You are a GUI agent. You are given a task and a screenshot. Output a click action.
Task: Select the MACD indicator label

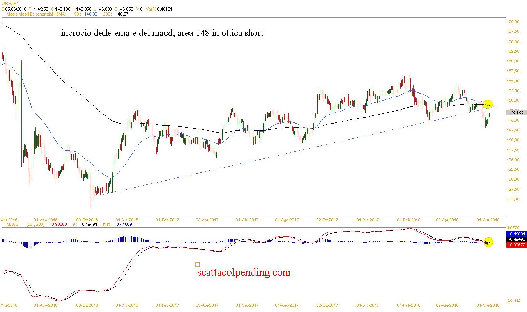pos(12,224)
